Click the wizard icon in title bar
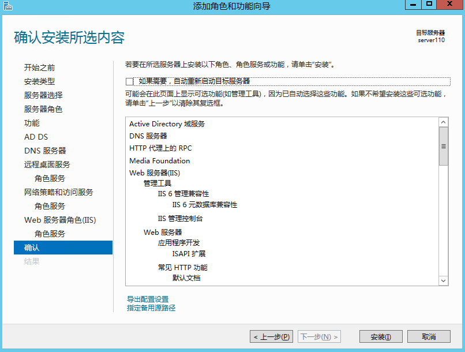 (7, 6)
